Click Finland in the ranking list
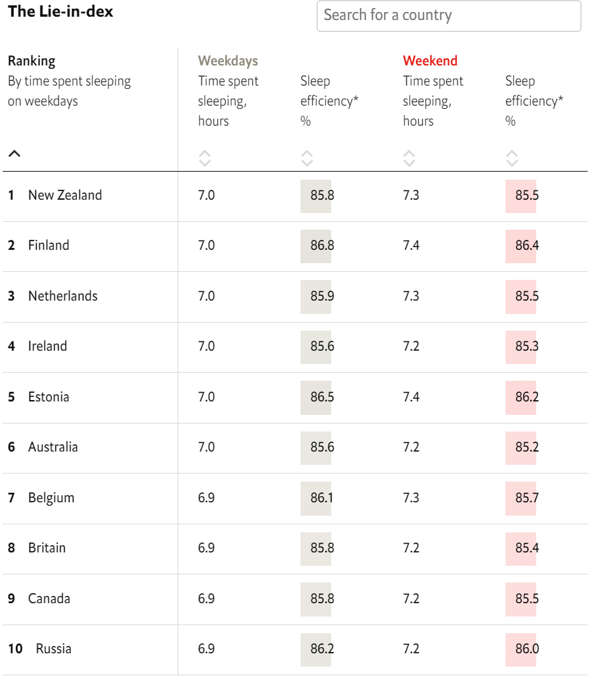 pyautogui.click(x=49, y=246)
